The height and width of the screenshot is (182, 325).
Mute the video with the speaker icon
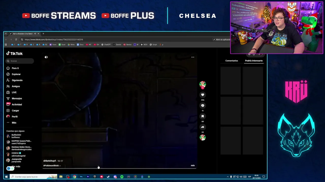[46, 57]
